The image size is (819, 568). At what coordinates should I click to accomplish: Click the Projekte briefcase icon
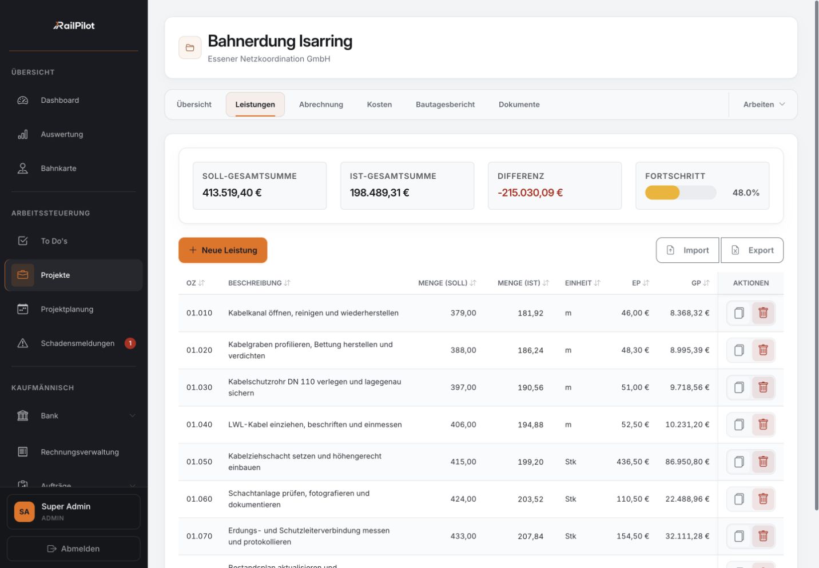(x=23, y=275)
